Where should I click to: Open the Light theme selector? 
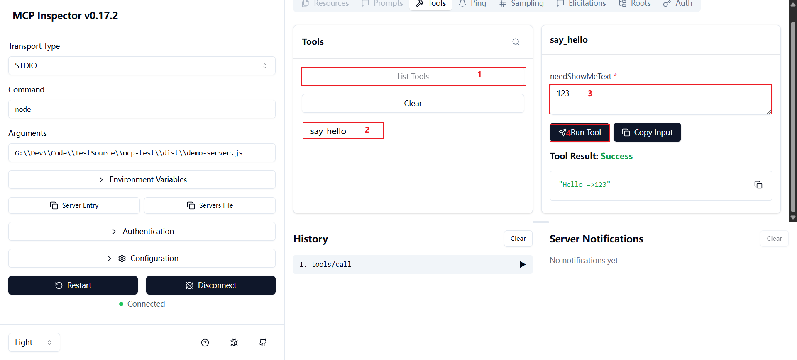point(34,343)
